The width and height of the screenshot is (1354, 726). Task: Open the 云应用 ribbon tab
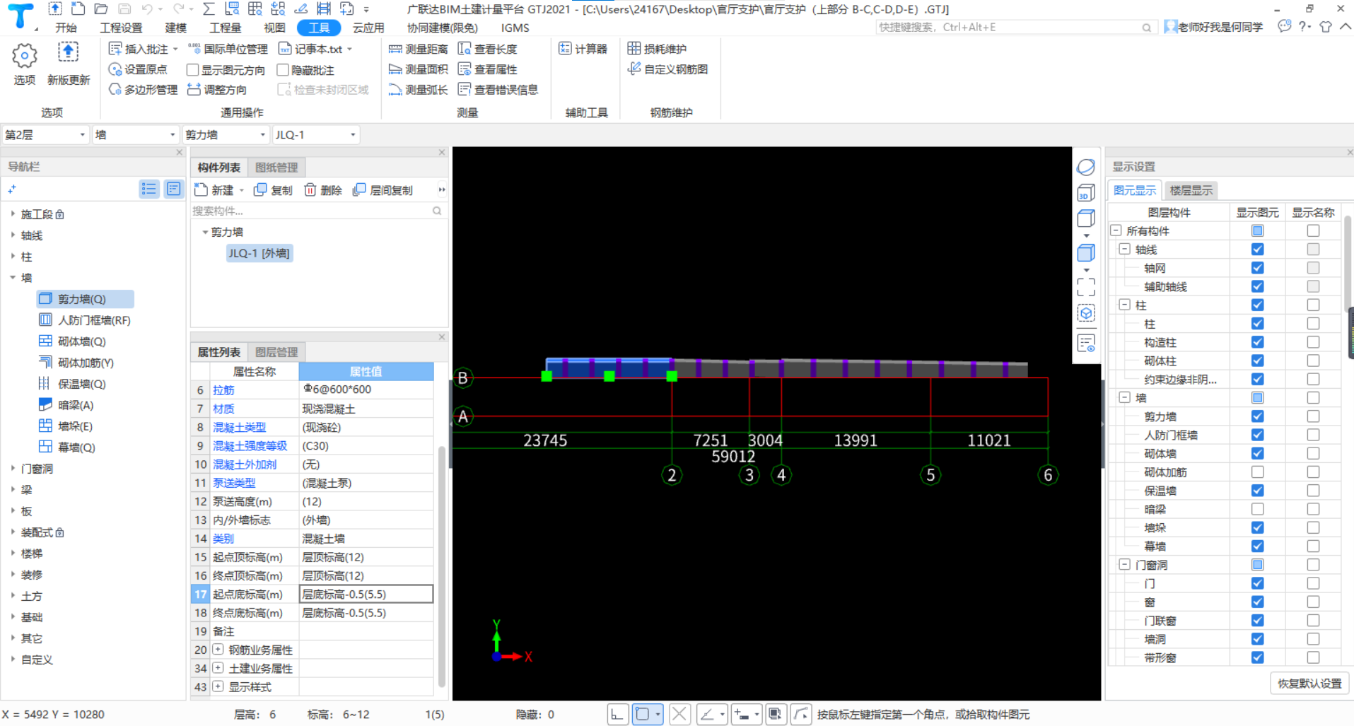point(368,28)
